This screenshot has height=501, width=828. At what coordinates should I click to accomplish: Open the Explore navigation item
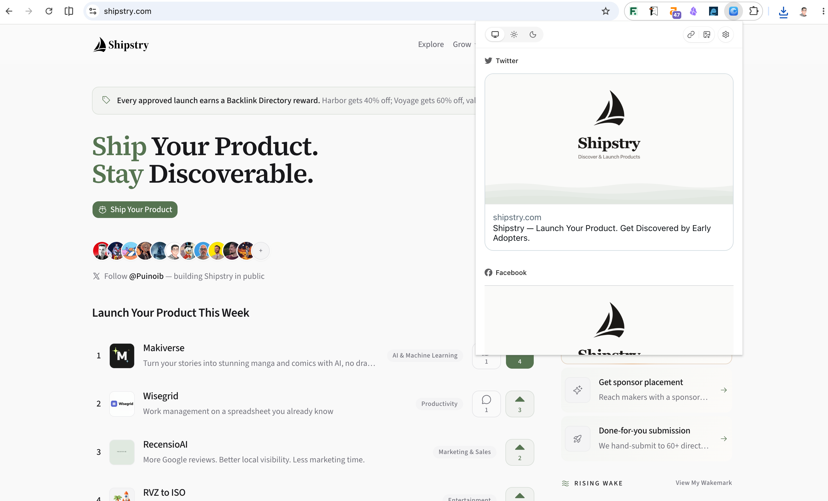(x=431, y=44)
